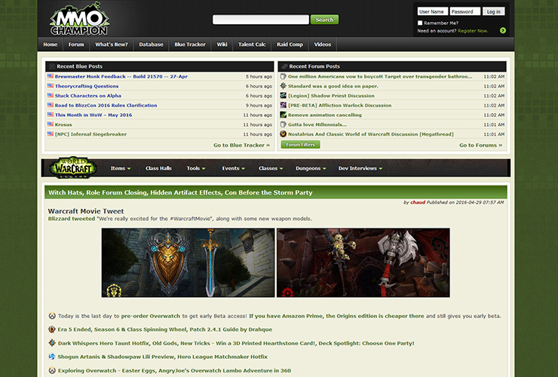Open the Blue Tracker nav tab
558x377 pixels.
pos(190,44)
